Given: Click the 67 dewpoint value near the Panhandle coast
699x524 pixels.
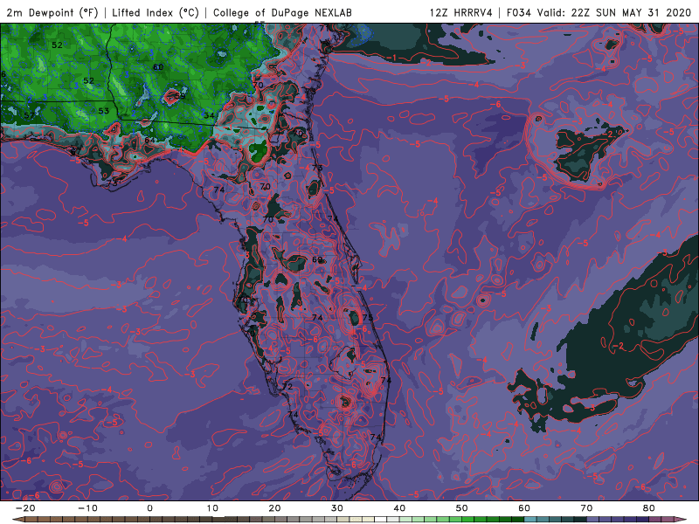Looking at the screenshot, I should pyautogui.click(x=76, y=150).
